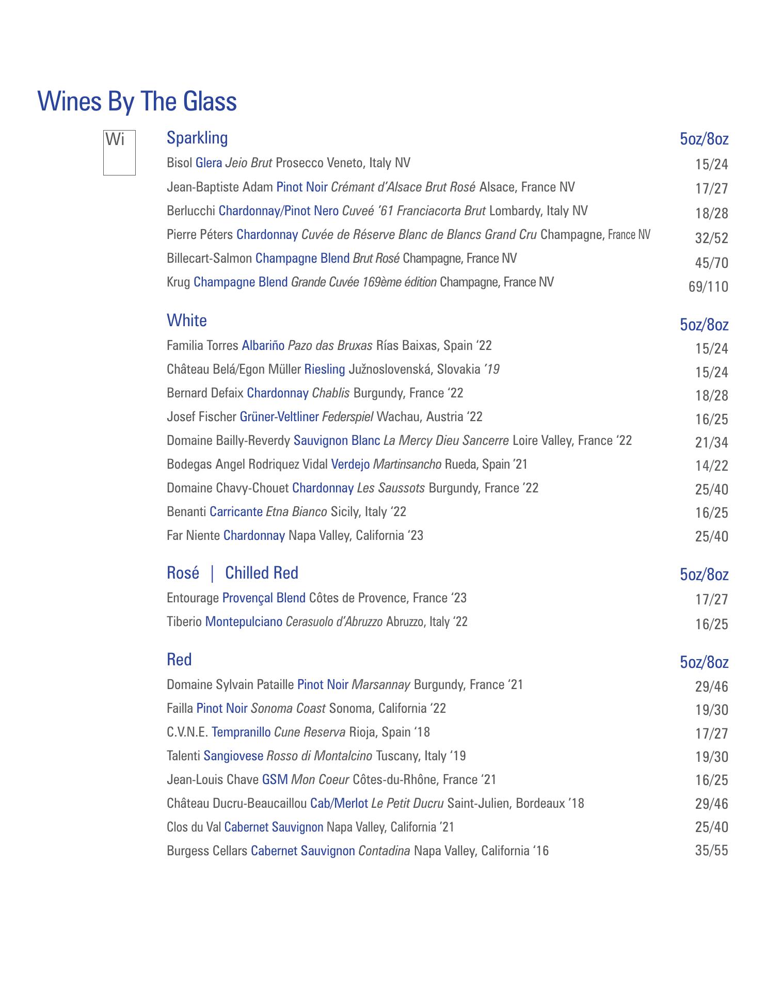This screenshot has width=766, height=991.
Task: Click the 15/24 price for Château Belá
Action: coord(712,372)
